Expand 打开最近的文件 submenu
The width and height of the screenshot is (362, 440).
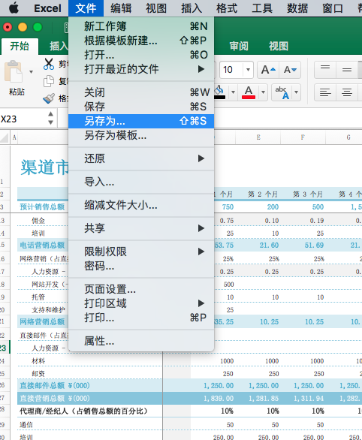[x=141, y=69]
